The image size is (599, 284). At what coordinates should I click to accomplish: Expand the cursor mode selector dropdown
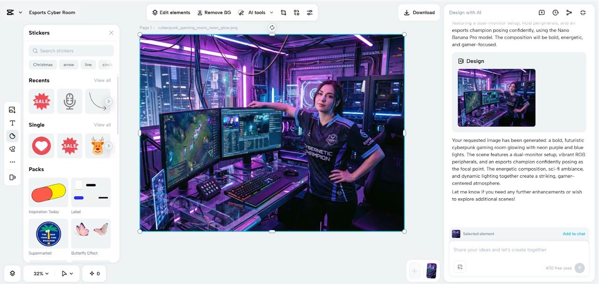(x=67, y=274)
